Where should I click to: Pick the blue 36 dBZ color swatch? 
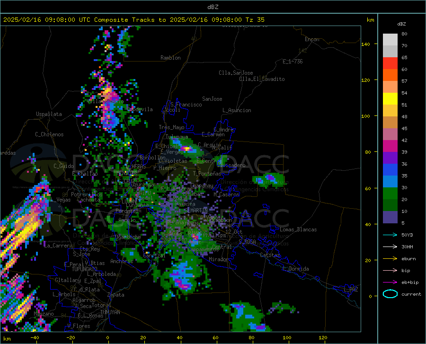[390, 170]
